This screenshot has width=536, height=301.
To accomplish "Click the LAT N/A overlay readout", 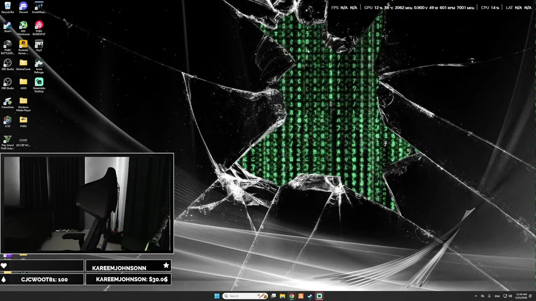I will coord(519,8).
